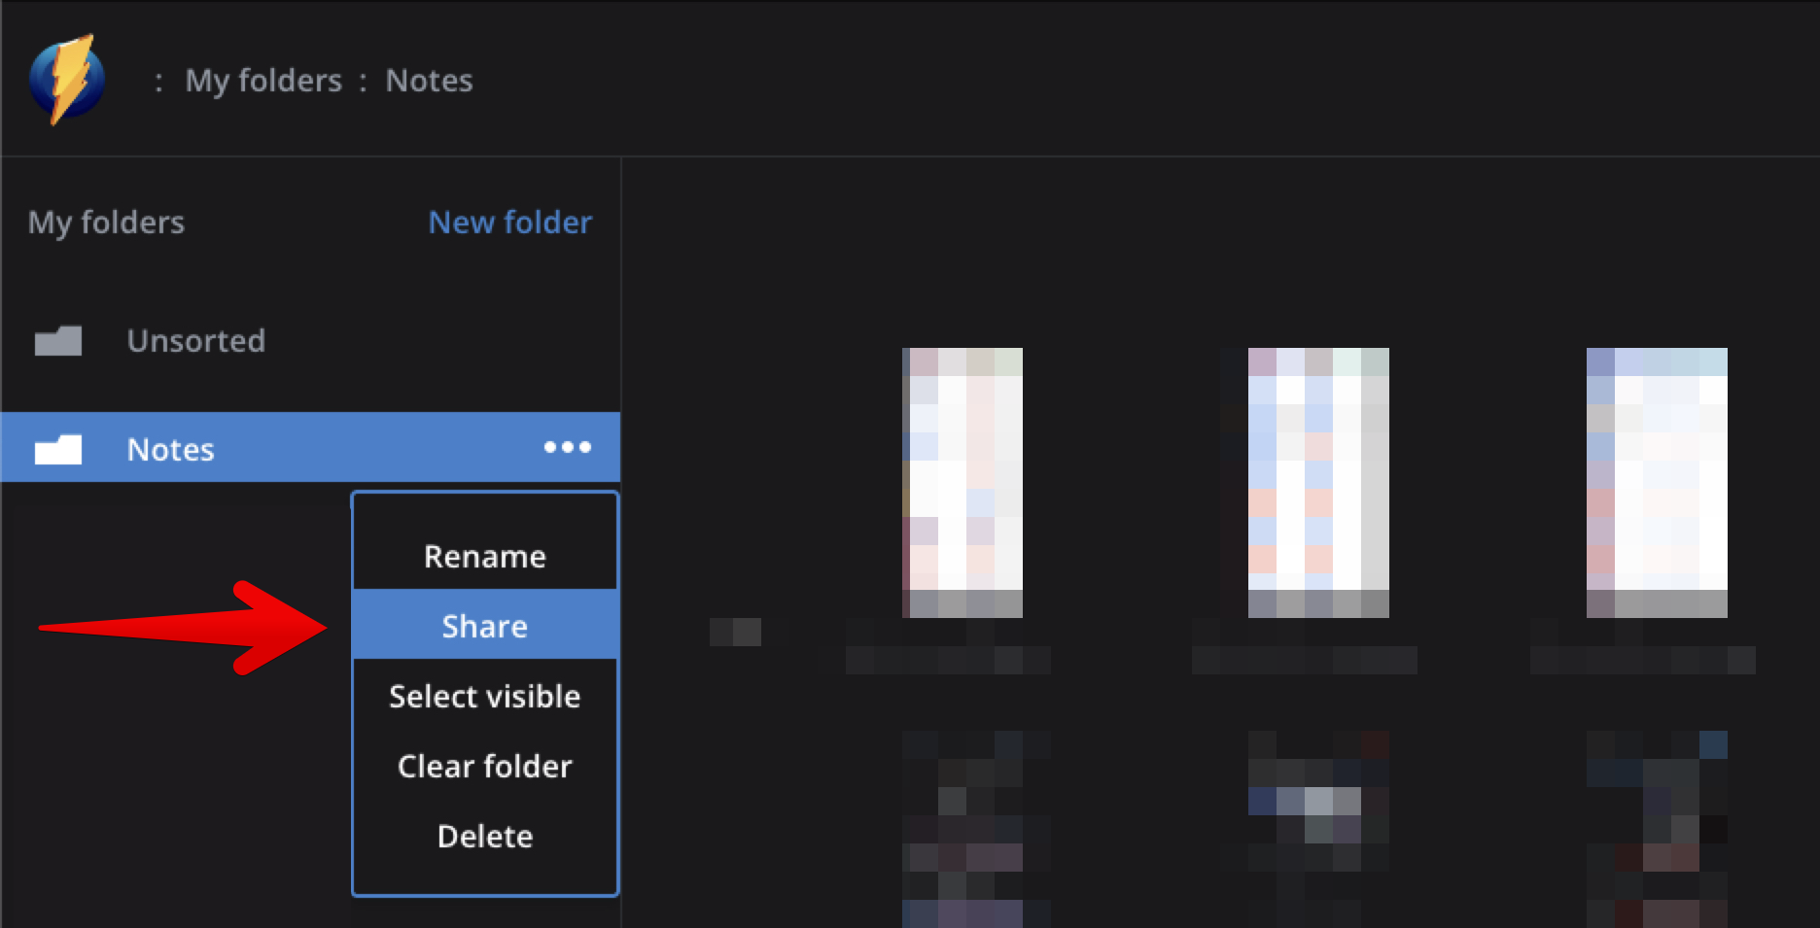Click the Unsorted folder icon
The height and width of the screenshot is (928, 1820).
tap(58, 341)
